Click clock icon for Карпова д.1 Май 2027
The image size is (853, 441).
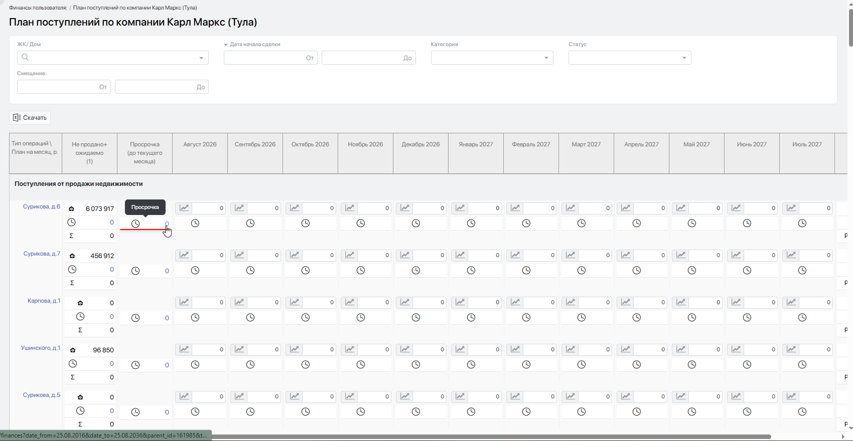click(x=692, y=317)
